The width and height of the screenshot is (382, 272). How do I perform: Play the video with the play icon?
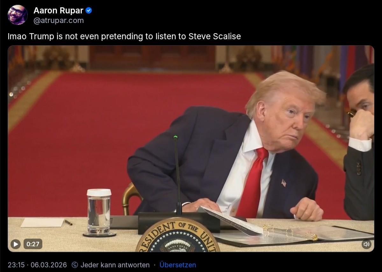(15, 244)
